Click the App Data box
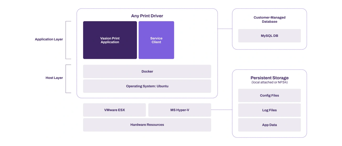 coord(269,125)
